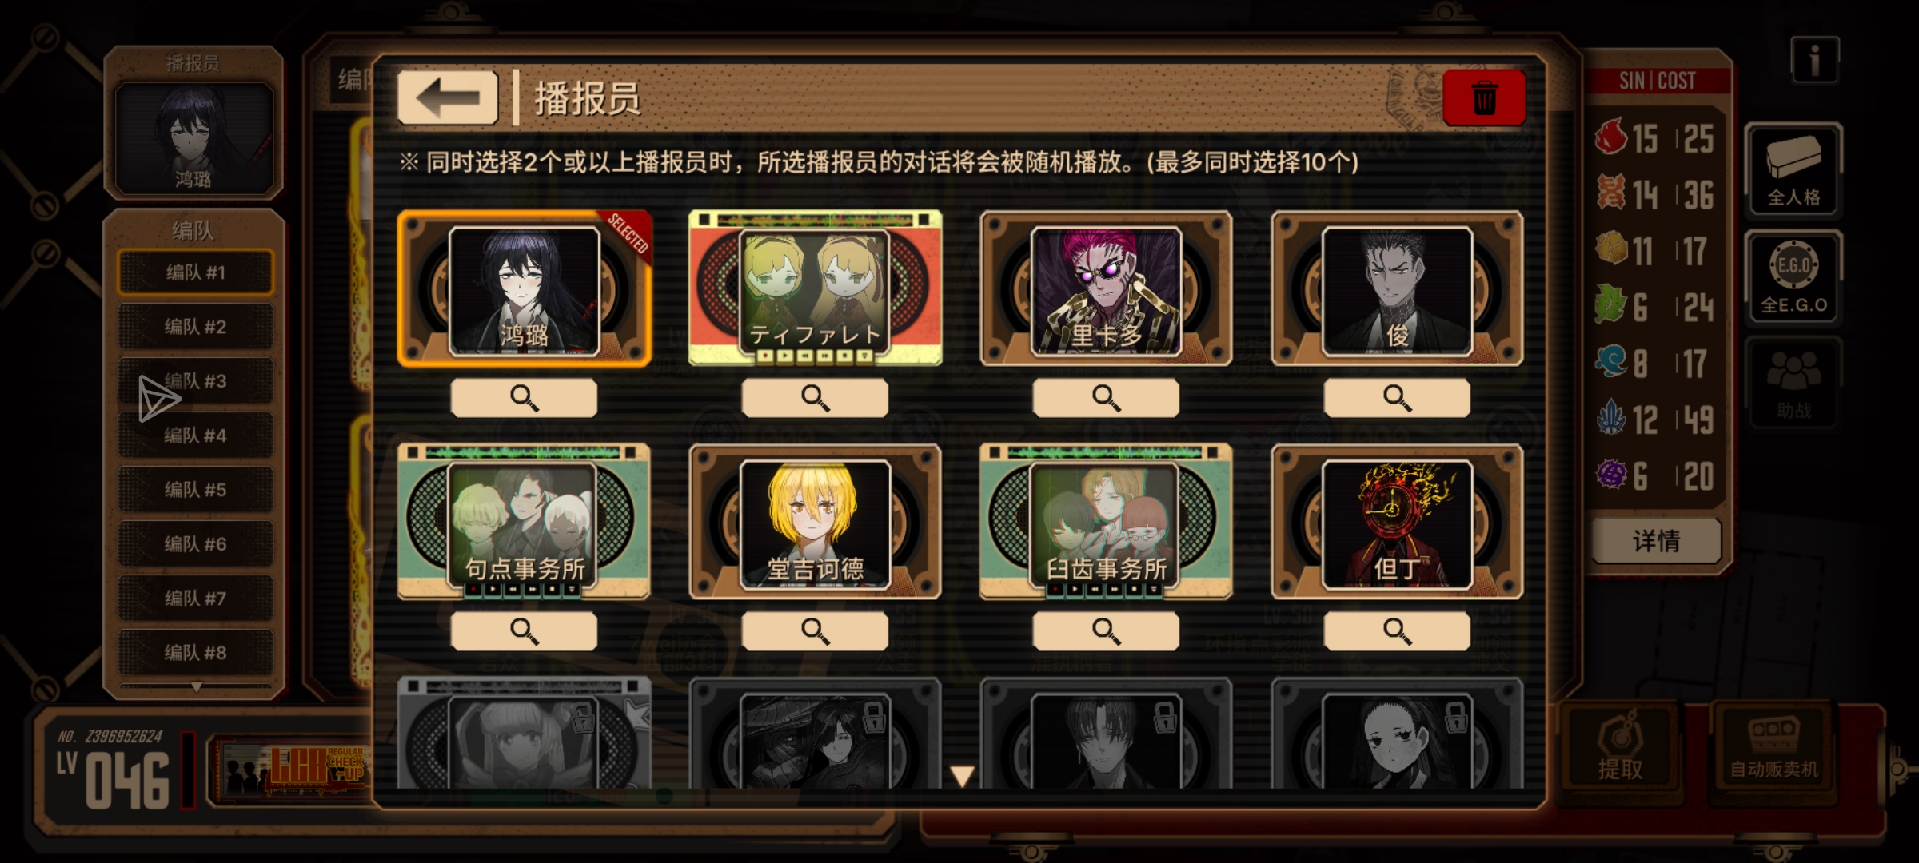The image size is (1919, 863).
Task: Select the 臼齿事务所 announcer card
Action: pos(1106,522)
